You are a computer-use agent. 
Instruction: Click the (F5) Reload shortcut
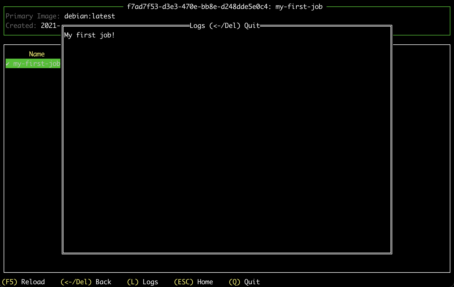(23, 282)
